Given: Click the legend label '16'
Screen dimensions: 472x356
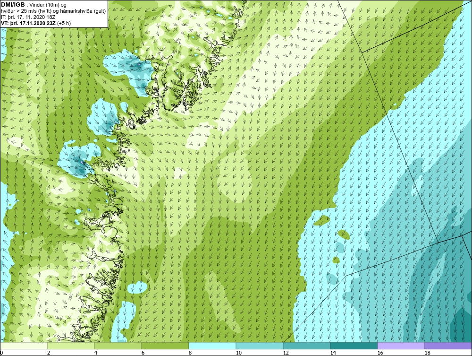Looking at the screenshot, I should (x=380, y=353).
